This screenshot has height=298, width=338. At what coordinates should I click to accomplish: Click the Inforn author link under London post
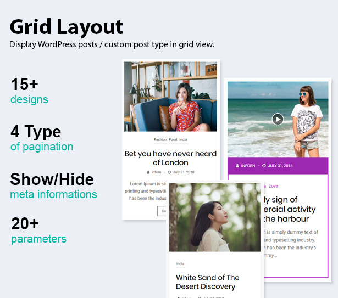pos(156,172)
